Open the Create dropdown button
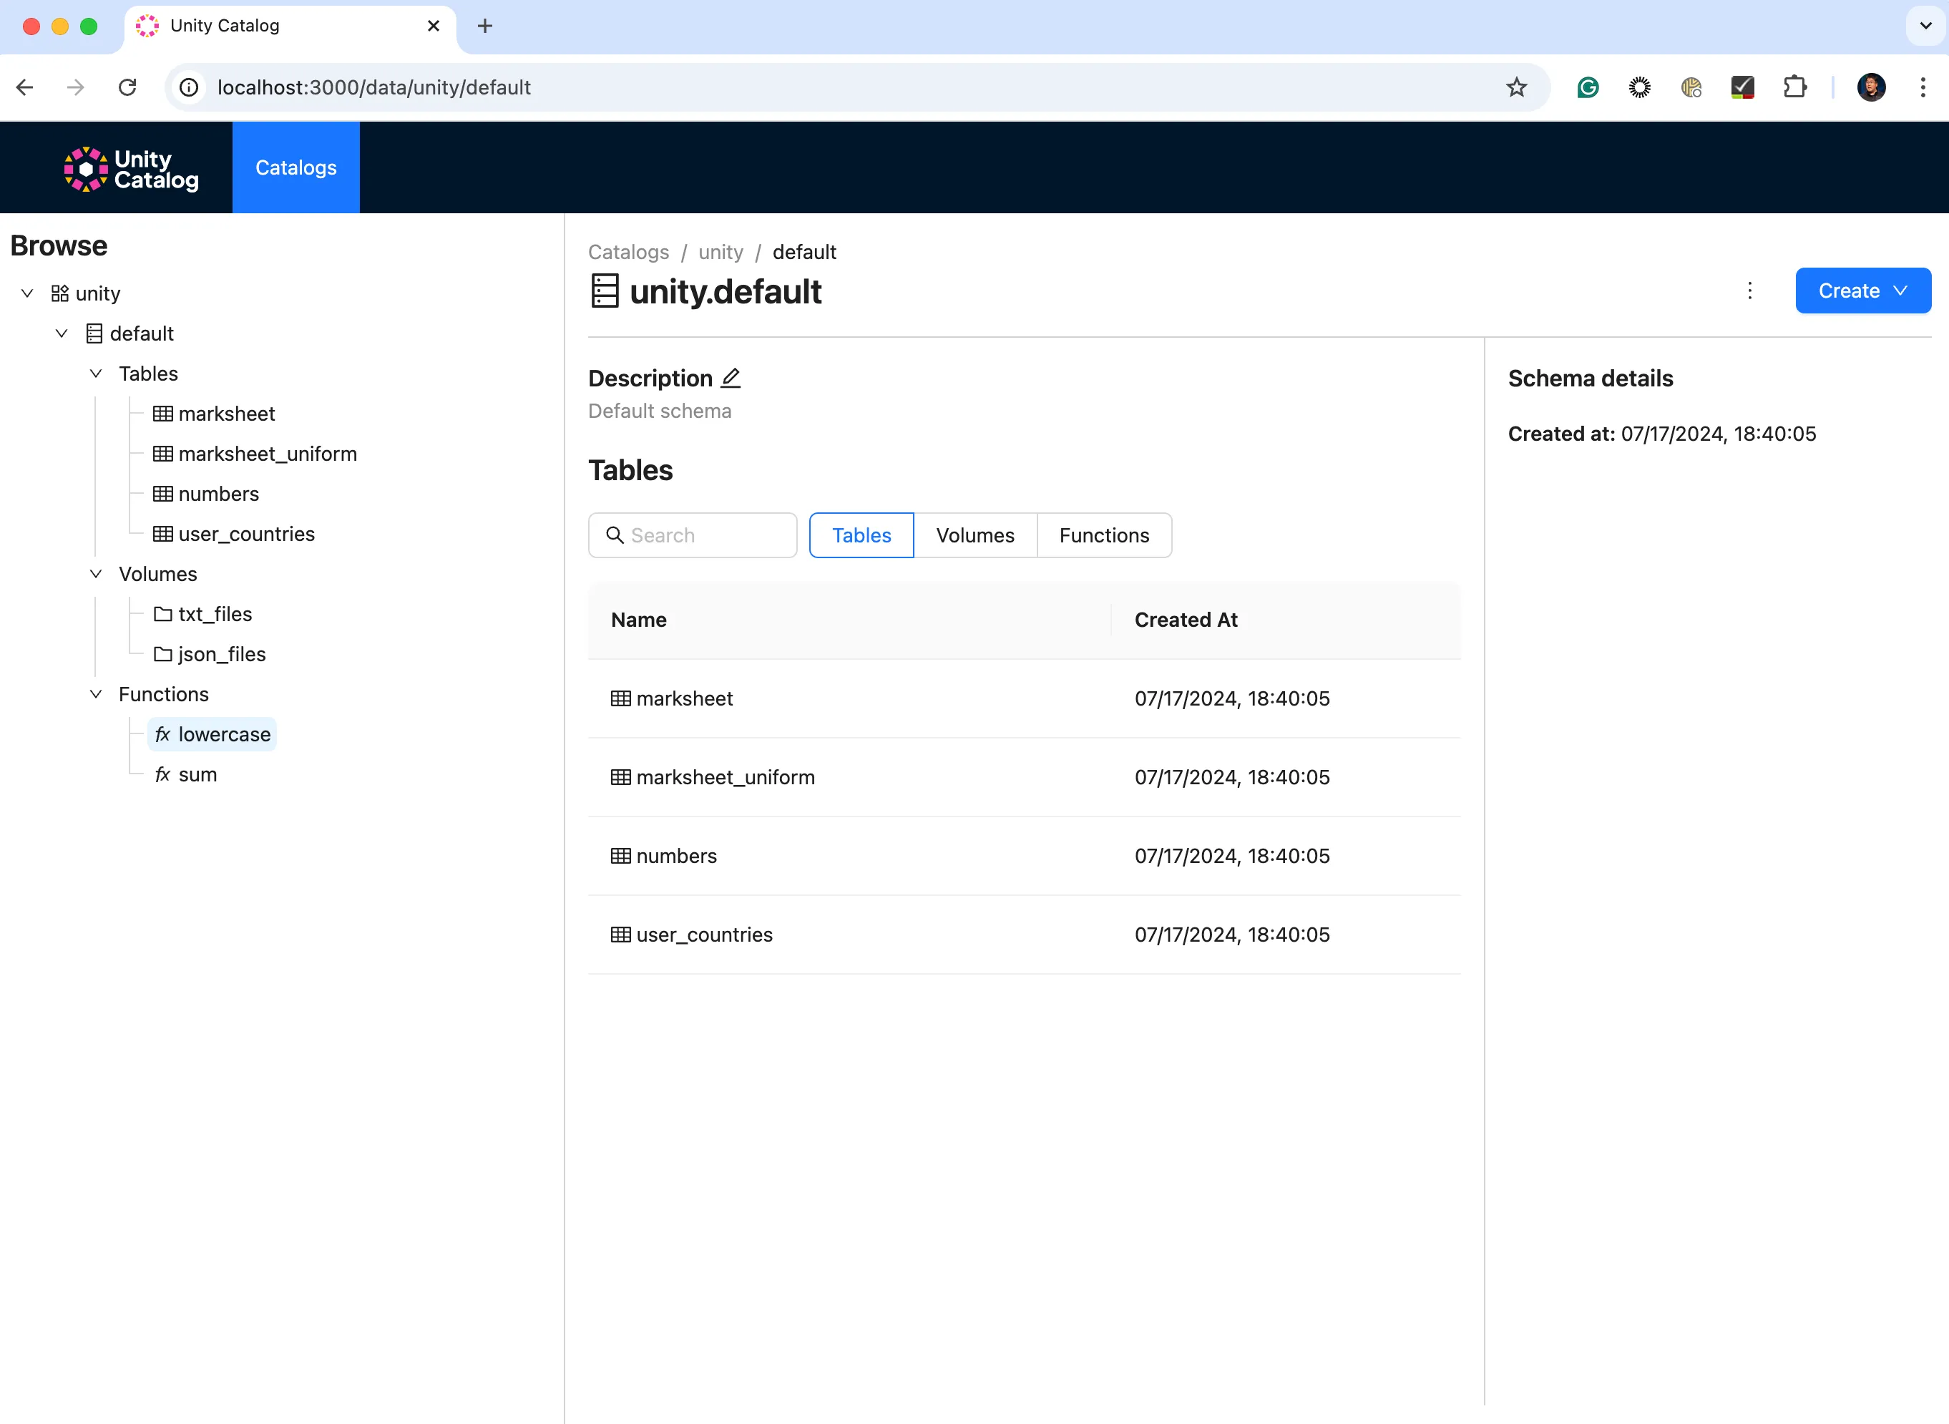1949x1424 pixels. [1862, 291]
